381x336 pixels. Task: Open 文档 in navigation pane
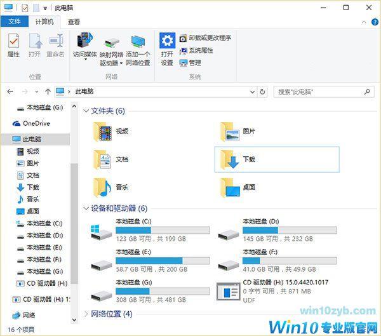(28, 175)
